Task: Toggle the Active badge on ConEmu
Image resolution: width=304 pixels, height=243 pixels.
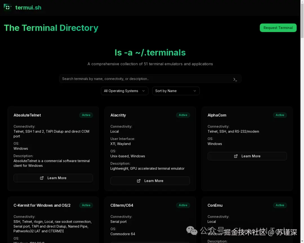Action: point(280,205)
